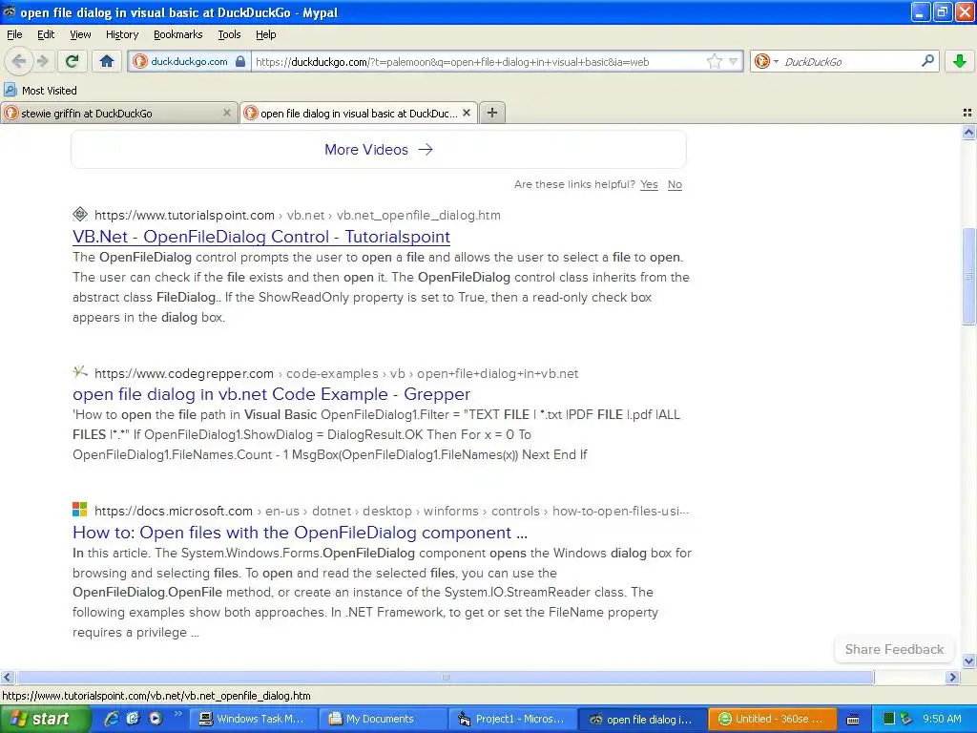This screenshot has width=977, height=733.
Task: Switch to the stewie griffin tab
Action: 118,113
